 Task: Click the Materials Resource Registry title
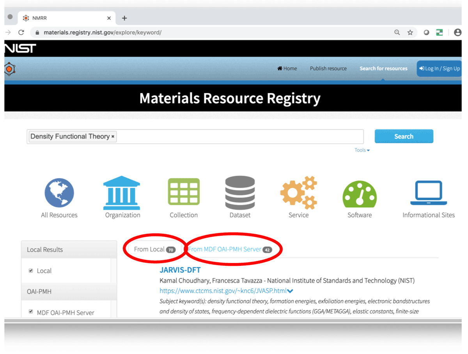pos(230,98)
